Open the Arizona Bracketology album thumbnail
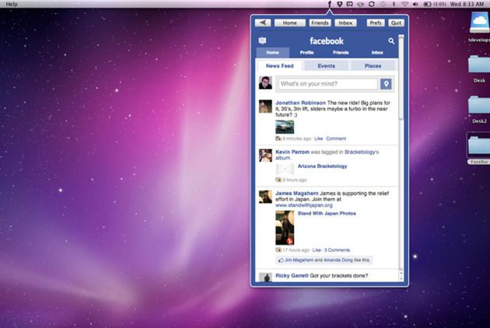The image size is (490, 328). tap(285, 169)
